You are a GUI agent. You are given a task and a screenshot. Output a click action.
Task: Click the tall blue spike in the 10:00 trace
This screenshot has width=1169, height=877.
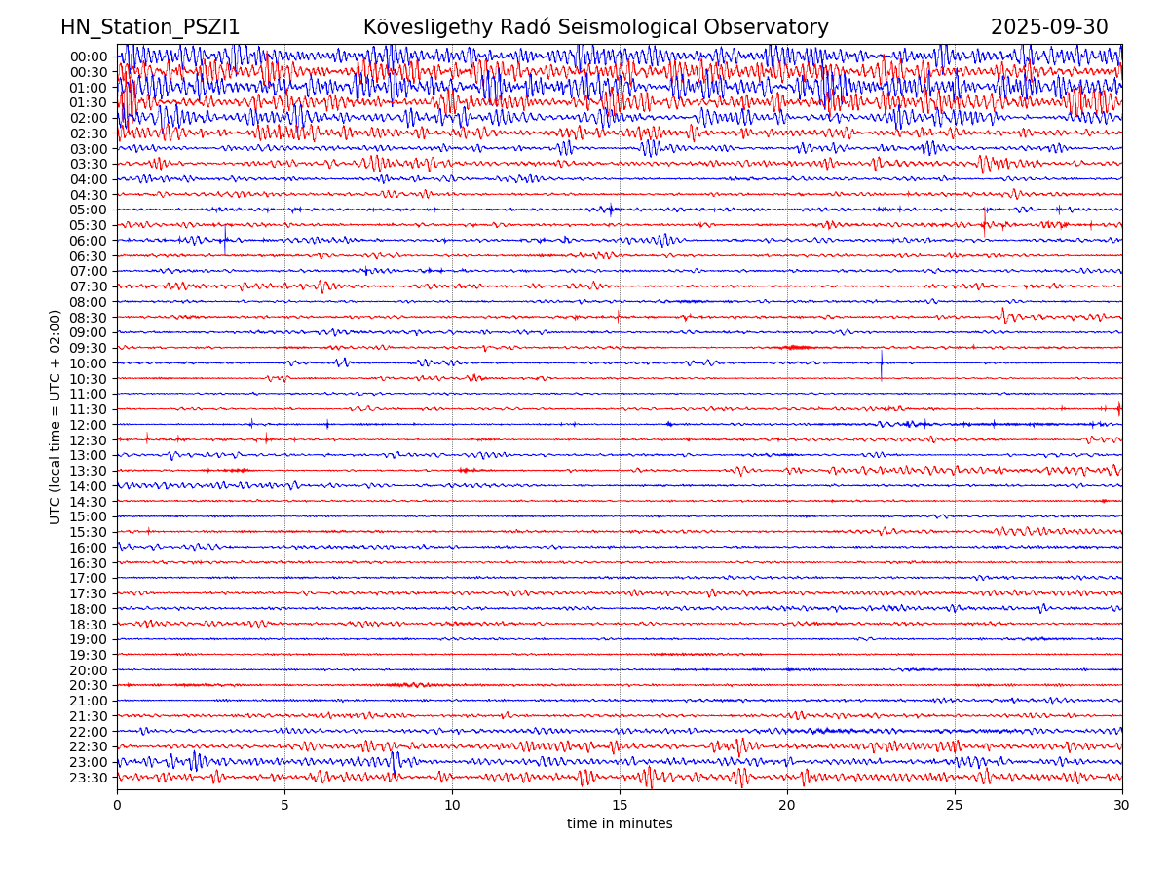[x=882, y=362]
